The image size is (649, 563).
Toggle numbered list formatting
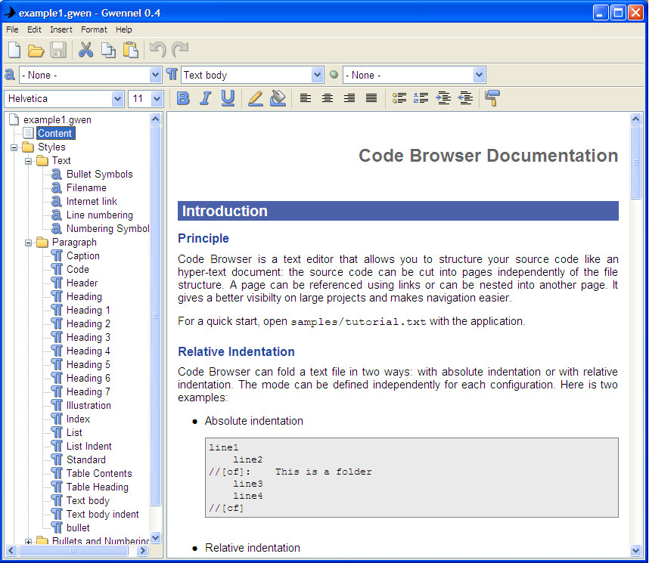click(421, 98)
